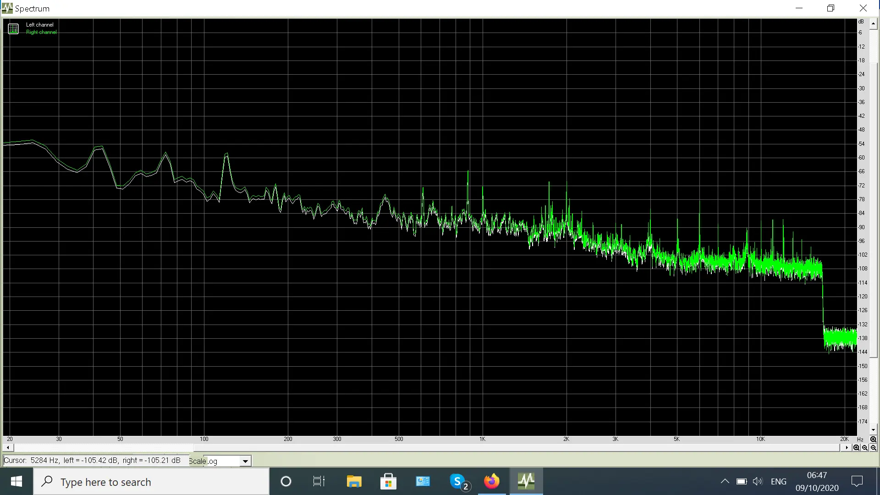880x495 pixels.
Task: Click horizontal zoom-in magnifier next to scroll-right arrow
Action: pos(856,448)
